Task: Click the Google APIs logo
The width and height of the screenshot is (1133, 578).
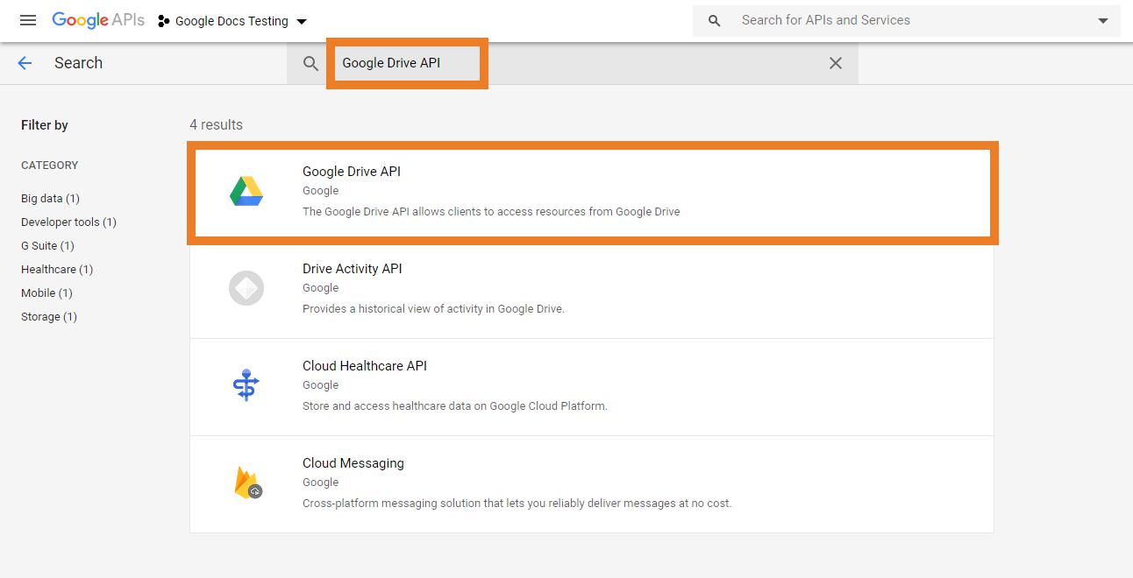Action: [98, 20]
